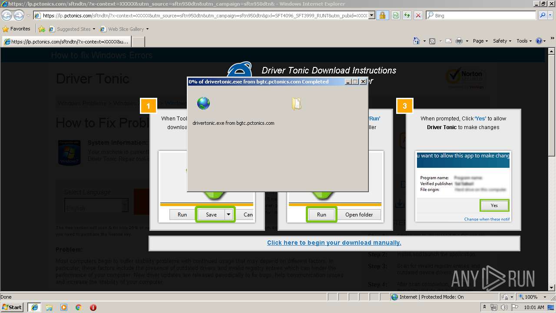
Task: Add to Favorites bar icon
Action: pyautogui.click(x=42, y=29)
